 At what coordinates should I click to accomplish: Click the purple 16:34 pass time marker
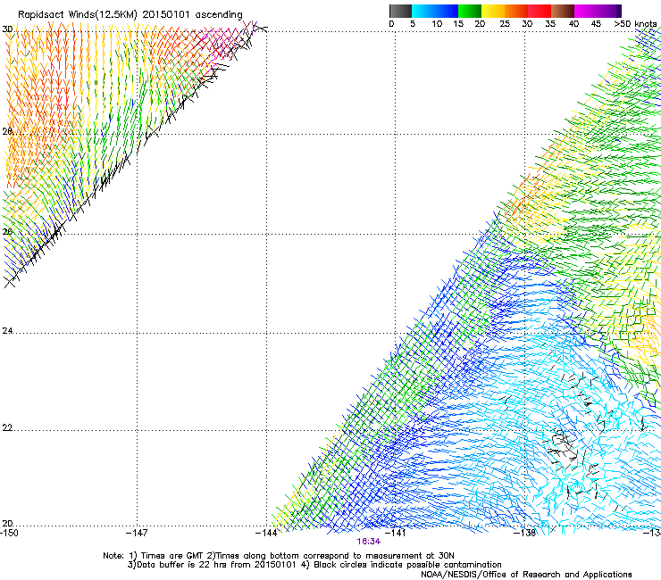click(x=368, y=542)
